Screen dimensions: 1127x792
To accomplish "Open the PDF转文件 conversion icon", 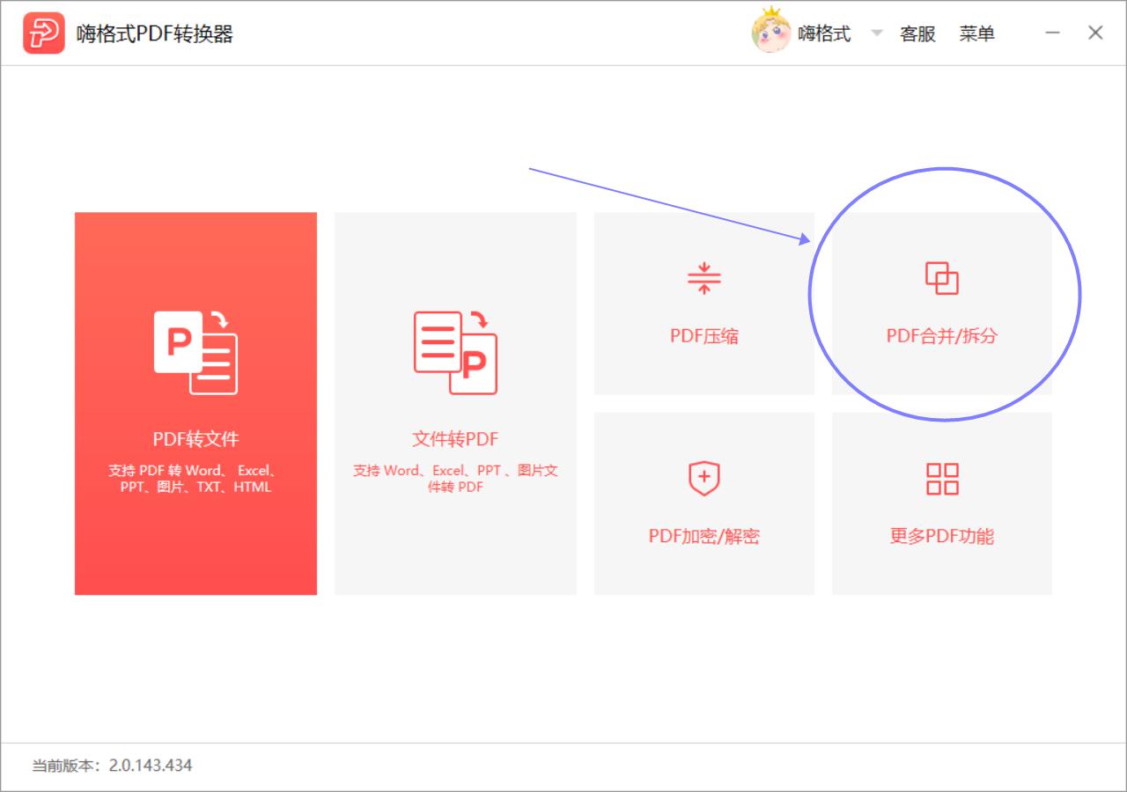I will [x=195, y=352].
